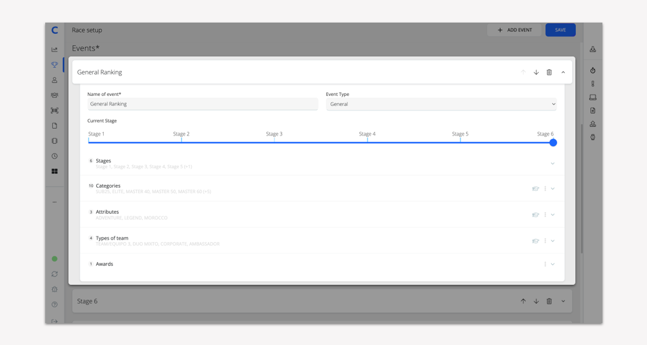Click the stopwatch icon in right panel

coord(592,70)
